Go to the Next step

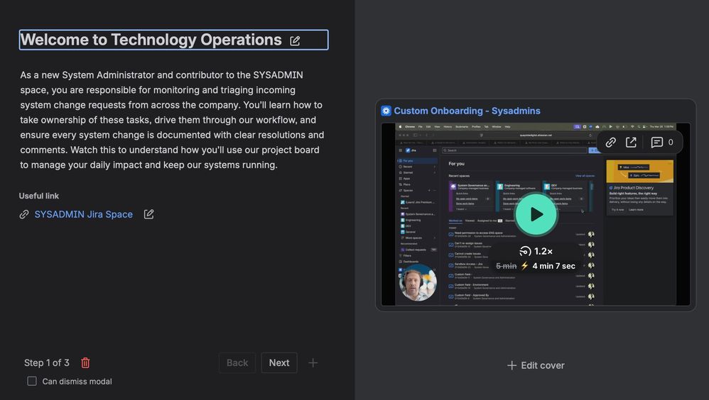279,363
